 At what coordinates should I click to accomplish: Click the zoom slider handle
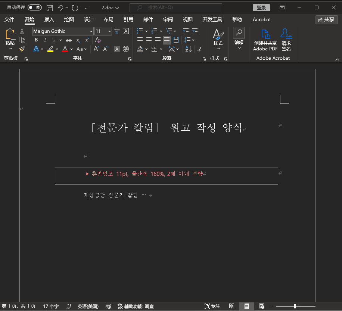click(x=295, y=306)
